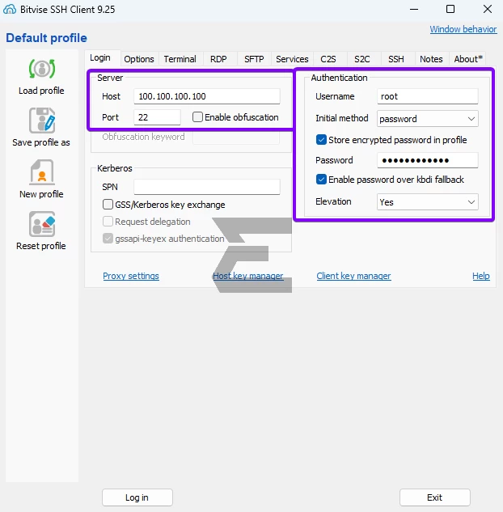Screen dimensions: 503x512
Task: Click the Log in button
Action: click(137, 497)
